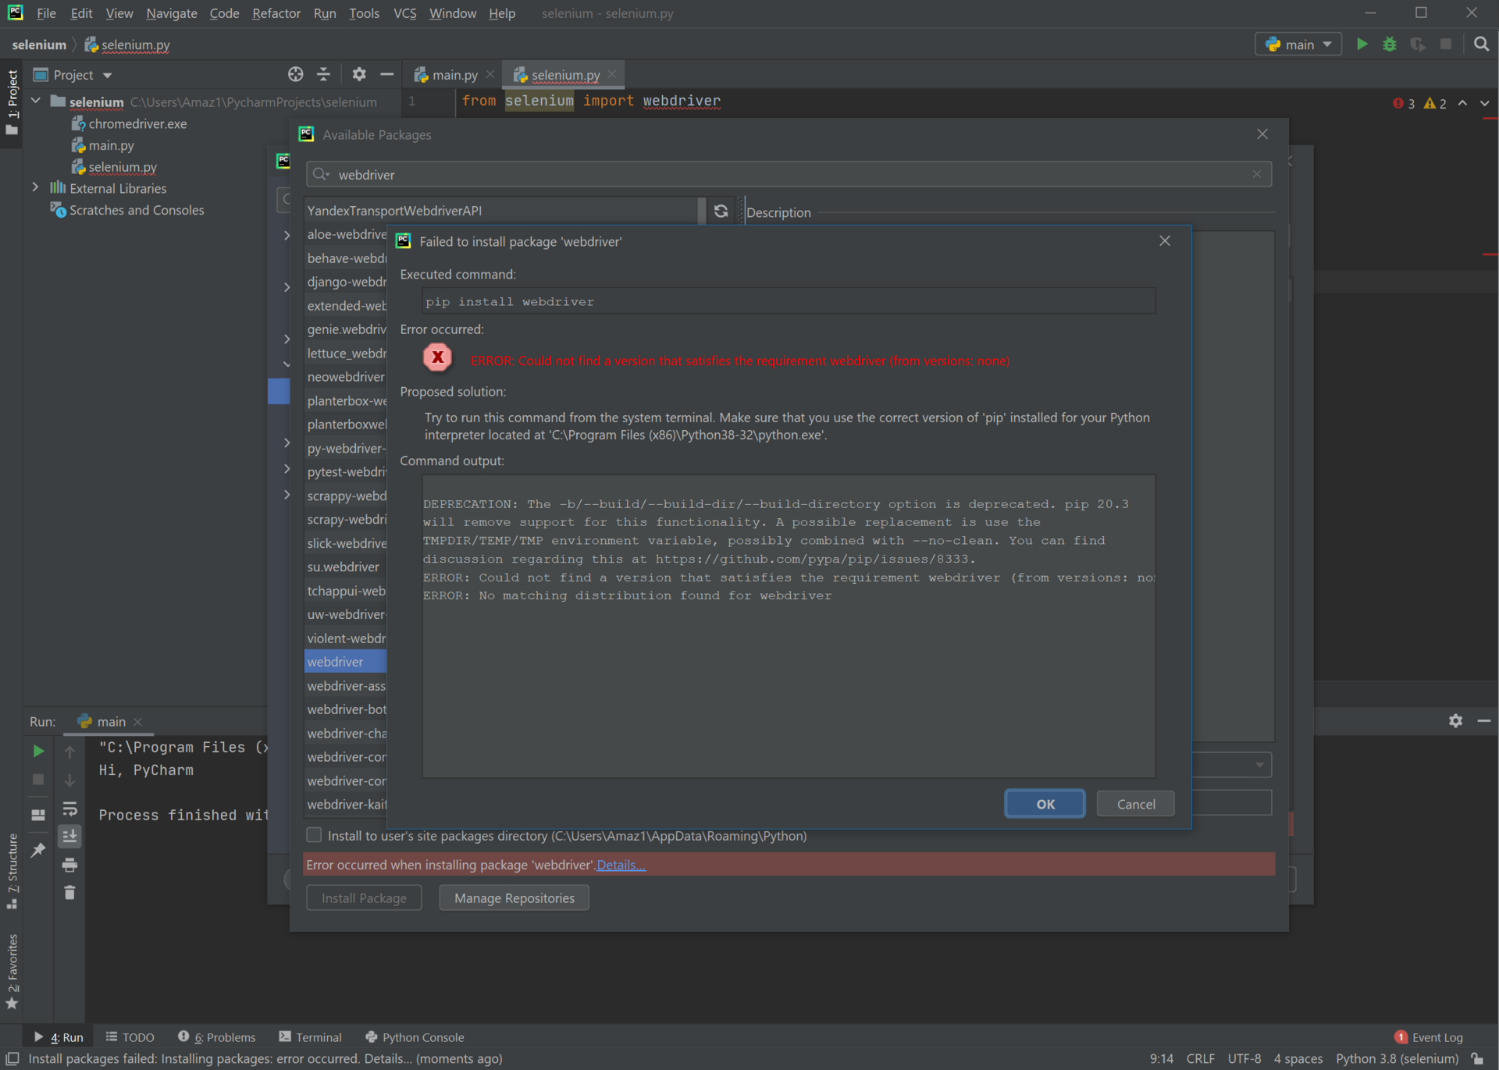Click the run with coverage icon
This screenshot has height=1070, width=1499.
point(1418,44)
